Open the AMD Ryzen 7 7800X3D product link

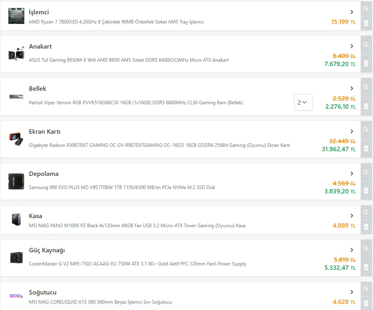click(116, 22)
